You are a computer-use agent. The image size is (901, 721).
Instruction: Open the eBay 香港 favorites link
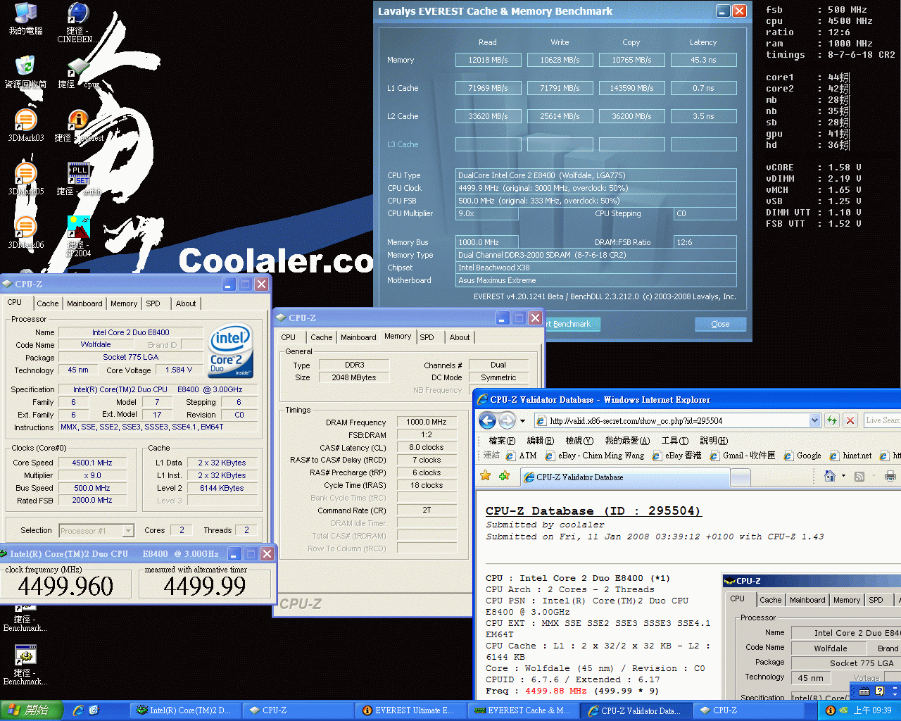tap(677, 456)
